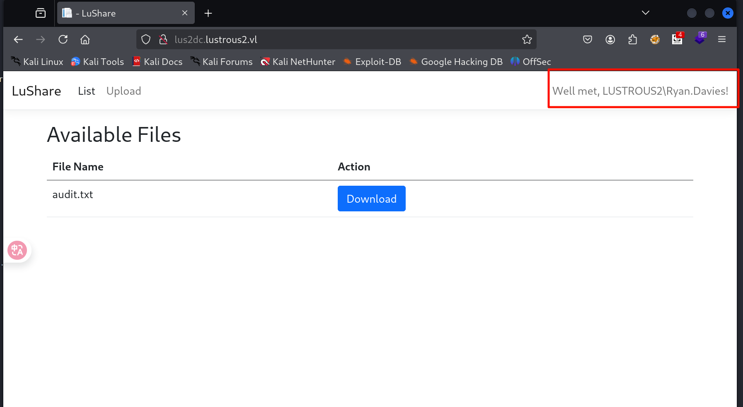Go to the browser home page
The width and height of the screenshot is (743, 407).
pos(85,39)
